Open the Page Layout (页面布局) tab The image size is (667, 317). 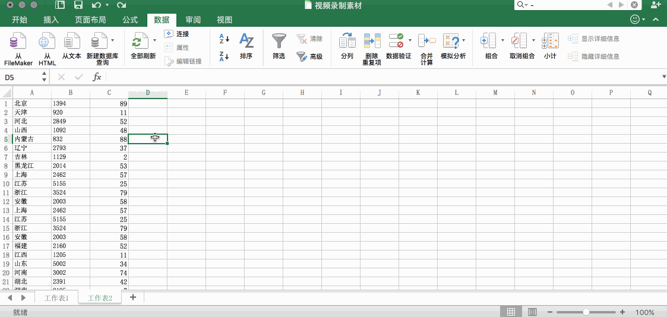[x=91, y=20]
